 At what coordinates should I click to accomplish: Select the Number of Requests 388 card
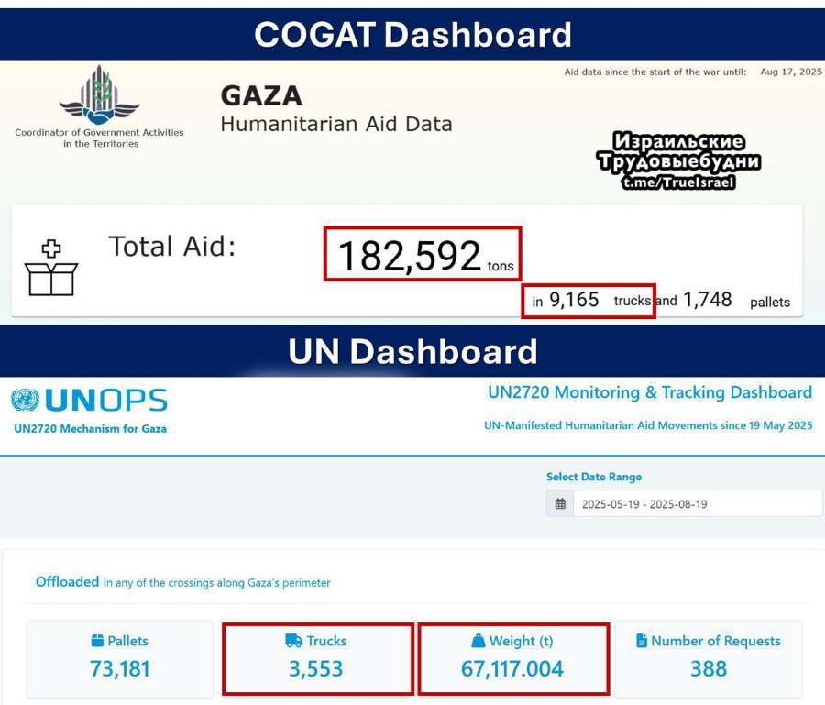[709, 658]
